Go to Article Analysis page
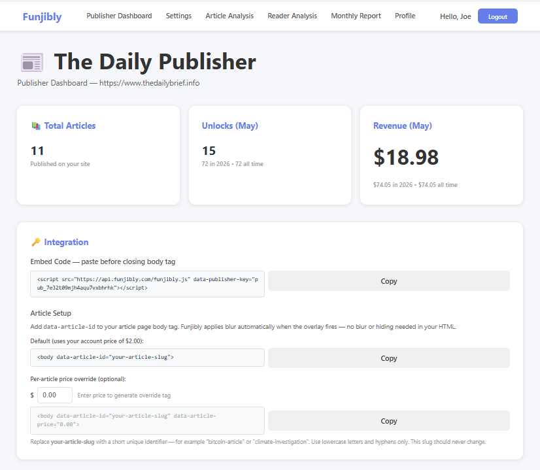The width and height of the screenshot is (540, 470). click(x=229, y=16)
